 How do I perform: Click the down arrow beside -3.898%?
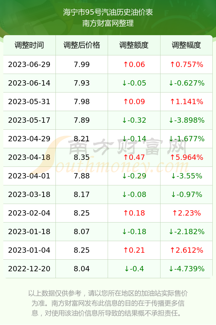pyautogui.click(x=171, y=120)
